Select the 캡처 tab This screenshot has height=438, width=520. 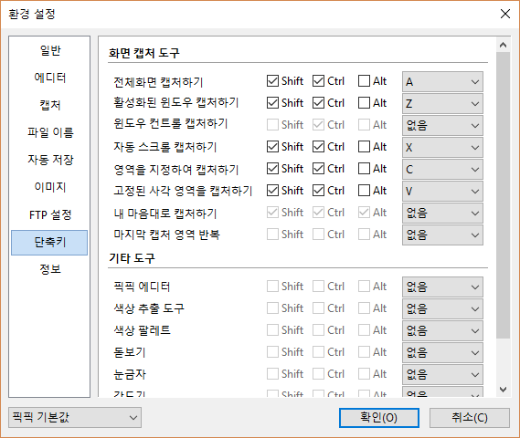tap(49, 105)
